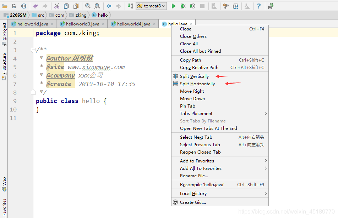Open the Favorites tool window
The image size is (338, 218).
4,208
